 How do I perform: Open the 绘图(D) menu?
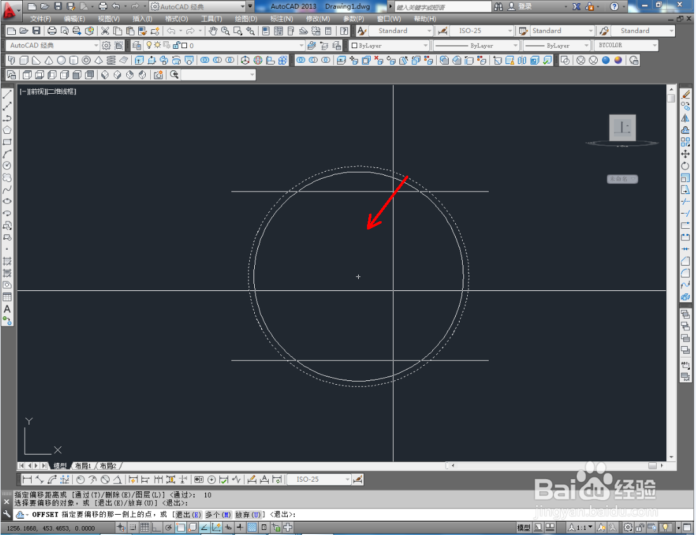(x=246, y=18)
